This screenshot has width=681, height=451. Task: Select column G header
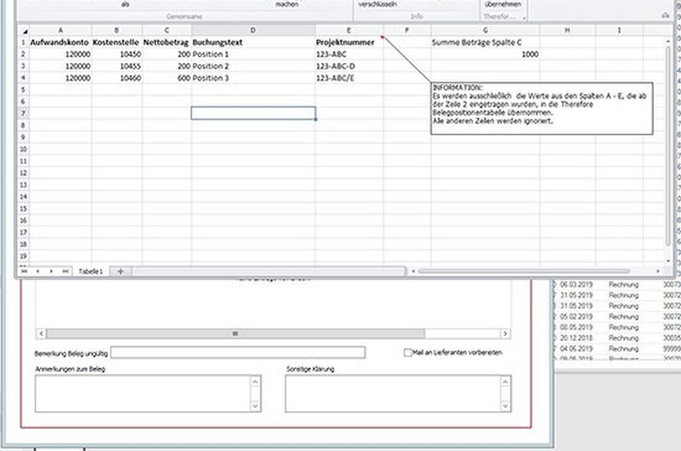click(x=485, y=31)
